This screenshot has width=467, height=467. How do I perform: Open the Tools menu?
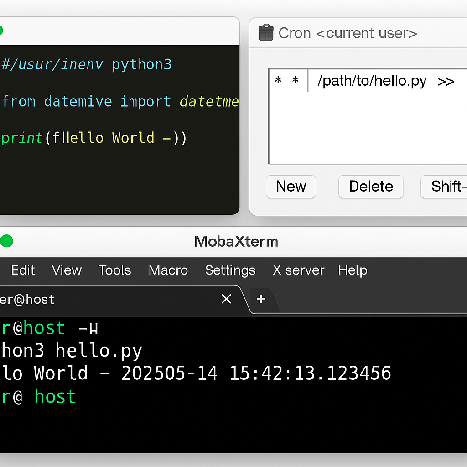[114, 270]
